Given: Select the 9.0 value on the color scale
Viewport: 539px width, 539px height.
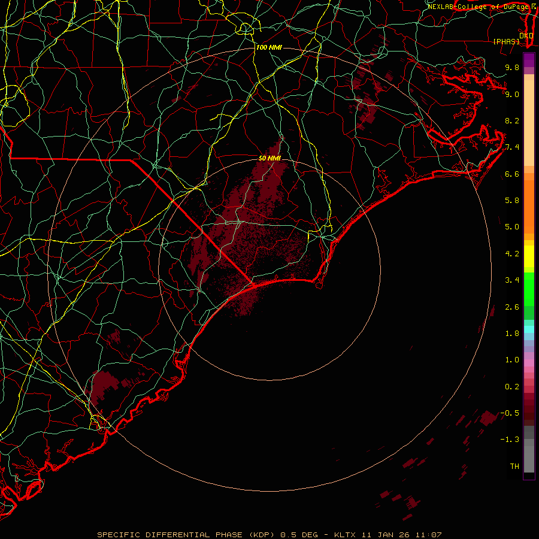Looking at the screenshot, I should 512,94.
